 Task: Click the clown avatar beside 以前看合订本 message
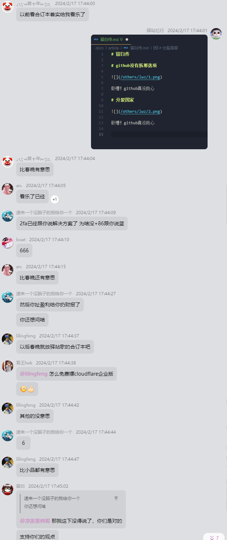point(8,6)
